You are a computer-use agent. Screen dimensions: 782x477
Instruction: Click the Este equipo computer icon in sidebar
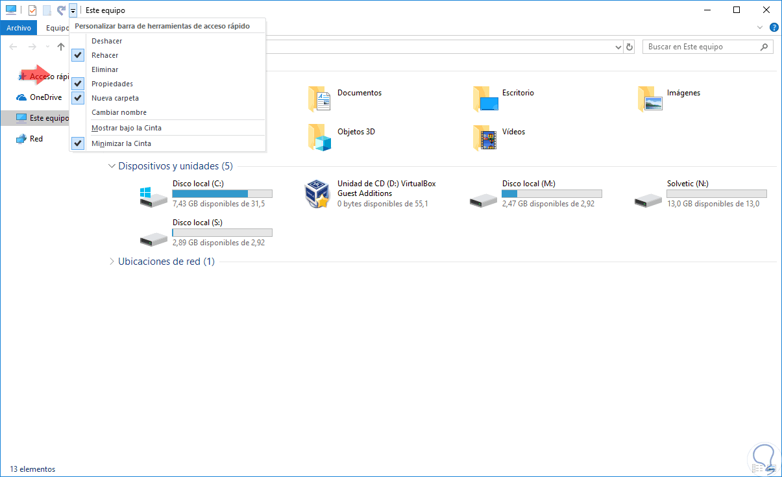click(21, 118)
